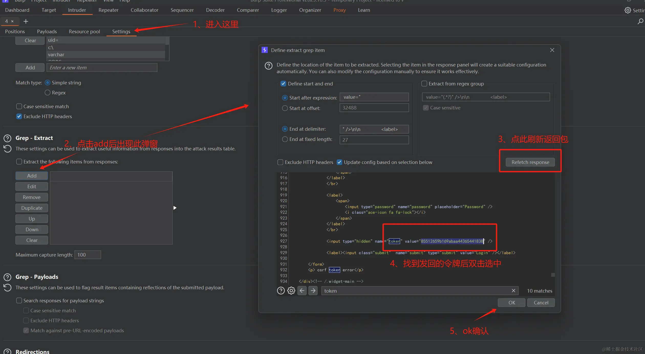Open the Settings gear in top bar

click(x=628, y=10)
